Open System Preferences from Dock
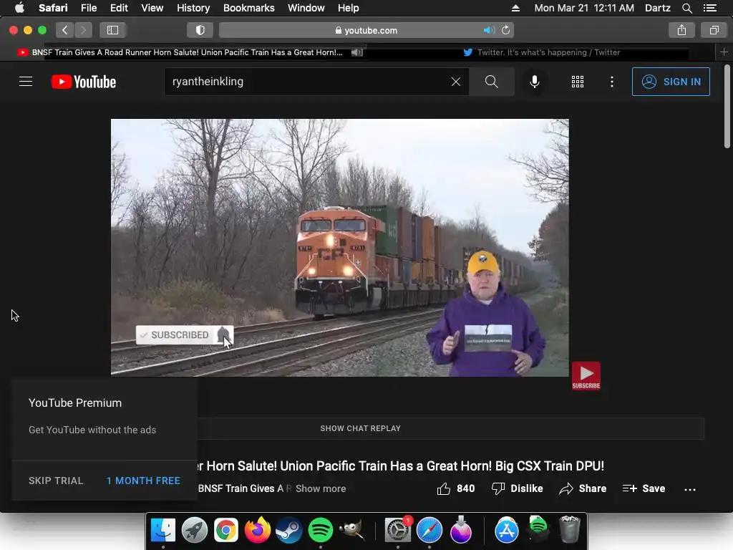733x550 pixels. [x=398, y=530]
